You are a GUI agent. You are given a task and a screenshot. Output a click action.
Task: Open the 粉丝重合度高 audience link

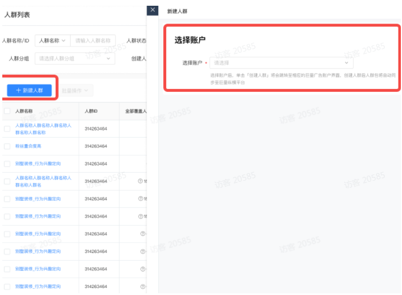tap(28, 146)
